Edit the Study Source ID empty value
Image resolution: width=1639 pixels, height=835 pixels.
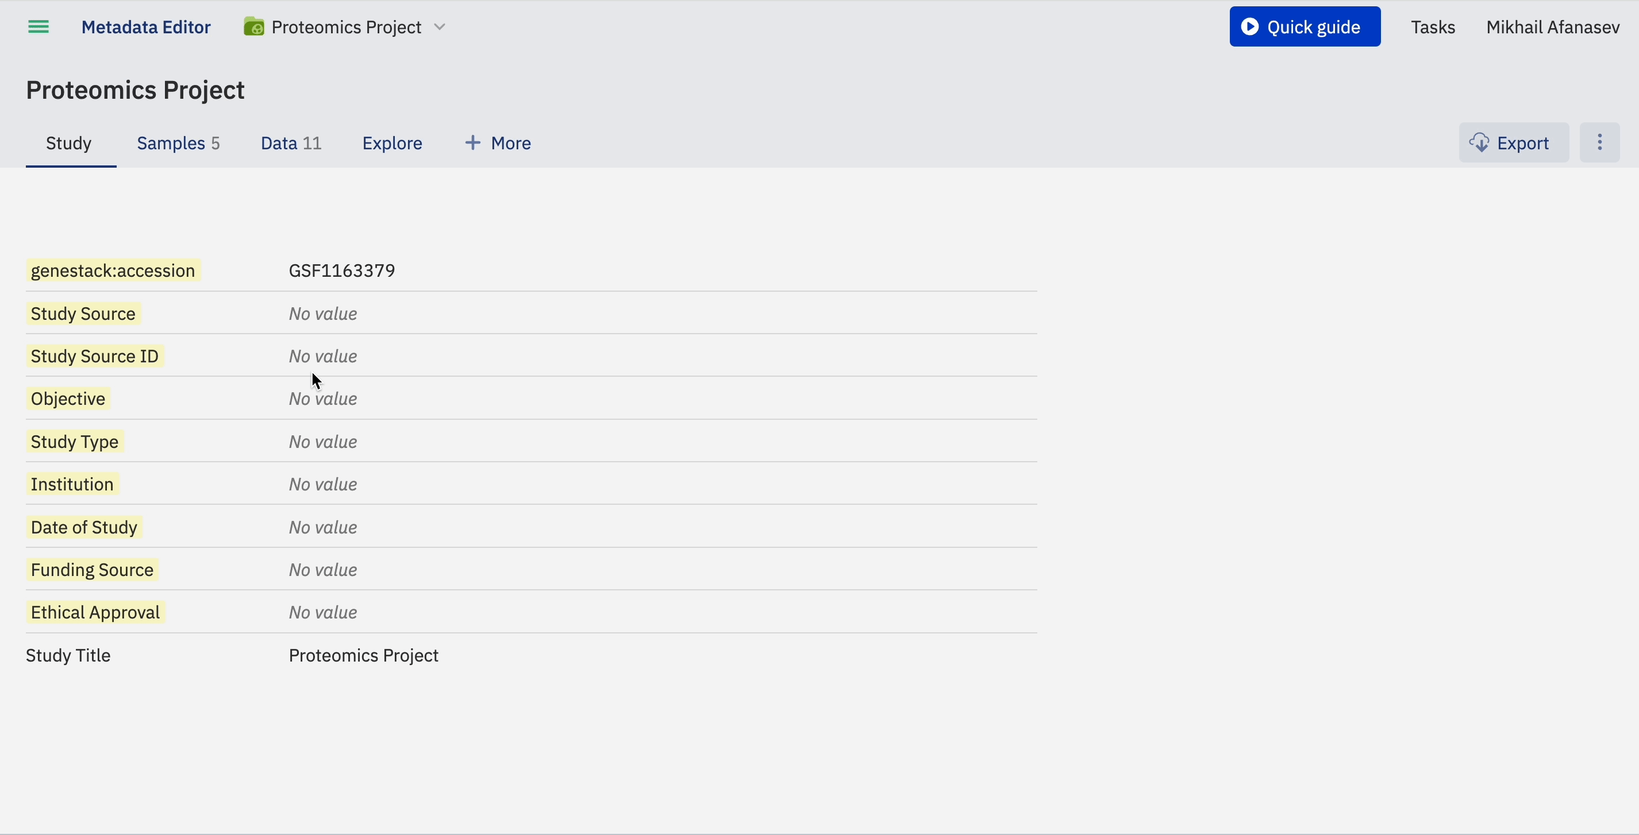coord(322,356)
